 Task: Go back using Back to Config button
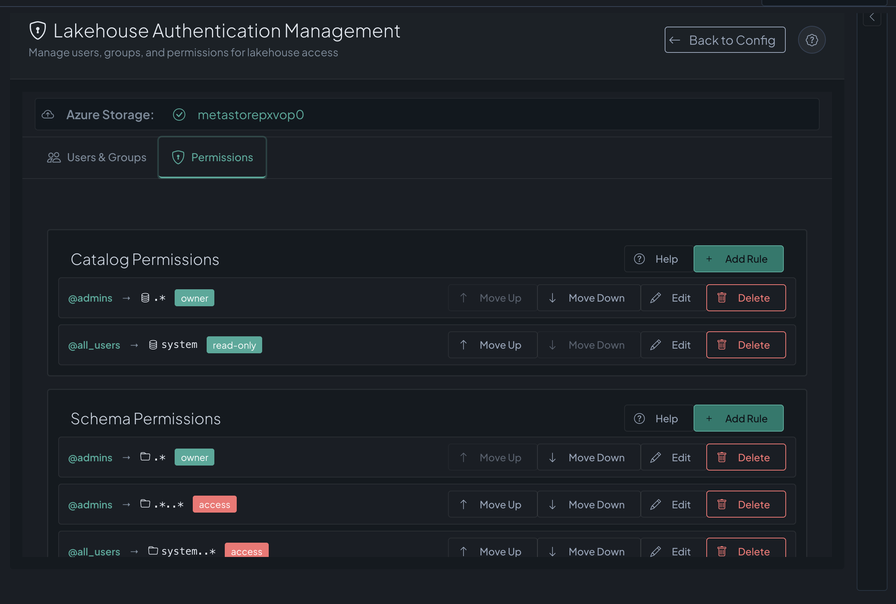point(725,40)
